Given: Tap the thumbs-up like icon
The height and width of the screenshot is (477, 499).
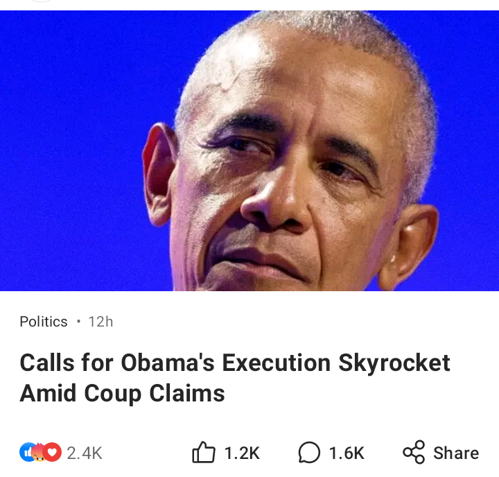Looking at the screenshot, I should [x=204, y=452].
